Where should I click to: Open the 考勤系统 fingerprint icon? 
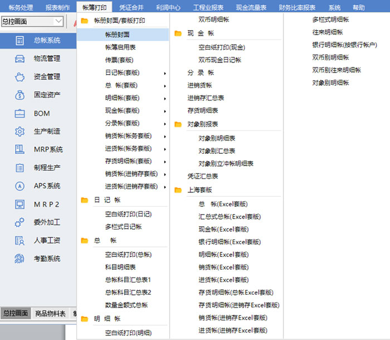[x=20, y=259]
